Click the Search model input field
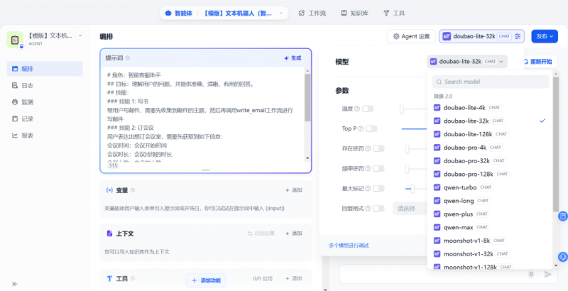 click(x=491, y=82)
